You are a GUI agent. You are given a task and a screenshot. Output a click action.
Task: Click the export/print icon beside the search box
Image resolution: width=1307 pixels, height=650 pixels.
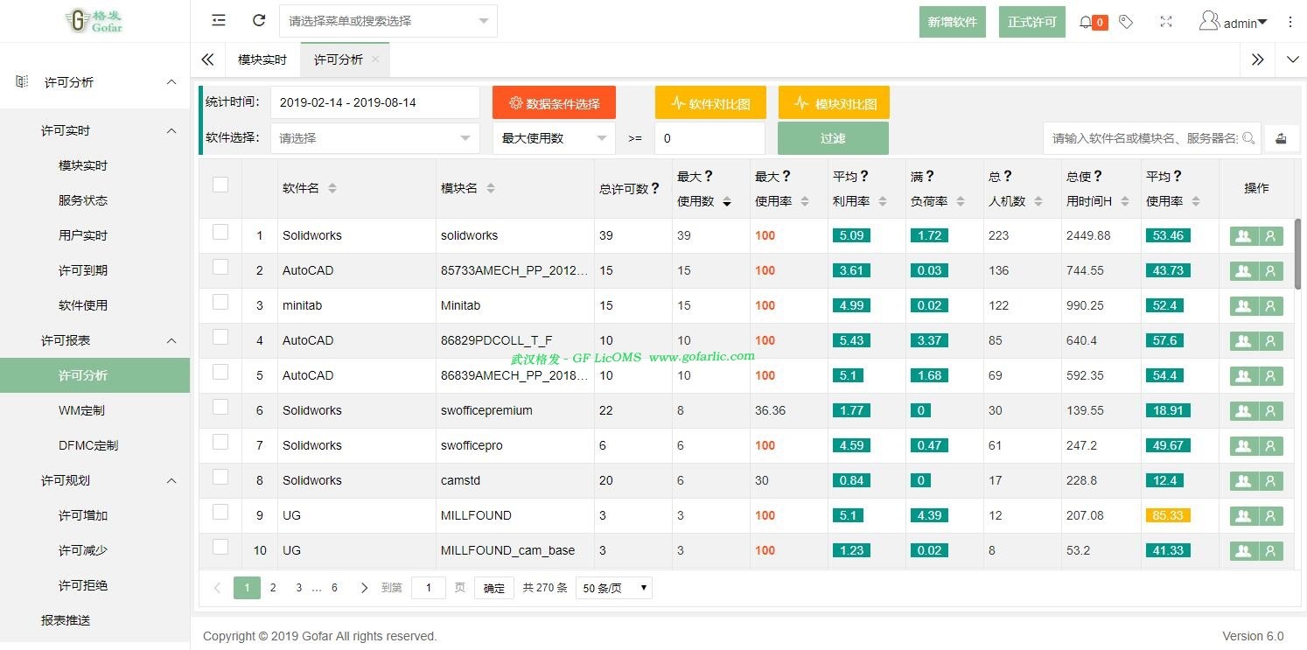(1281, 138)
